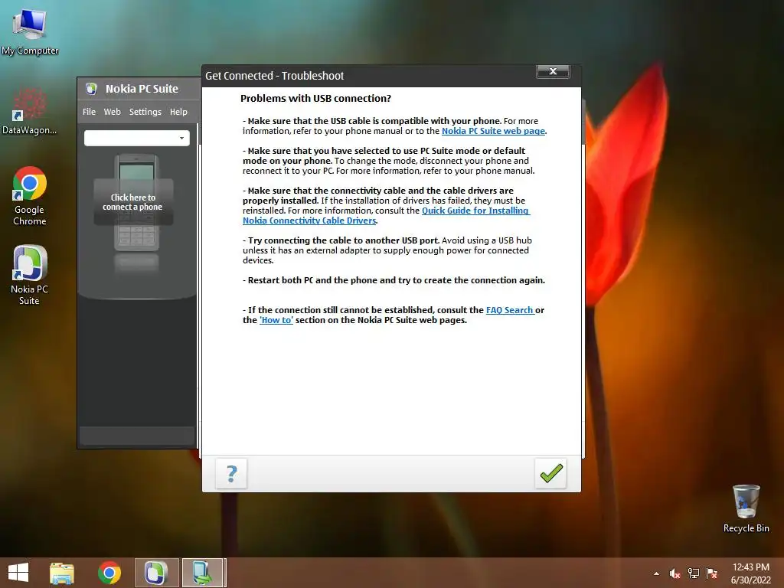Open the File menu in Nokia PC Suite

click(x=89, y=112)
